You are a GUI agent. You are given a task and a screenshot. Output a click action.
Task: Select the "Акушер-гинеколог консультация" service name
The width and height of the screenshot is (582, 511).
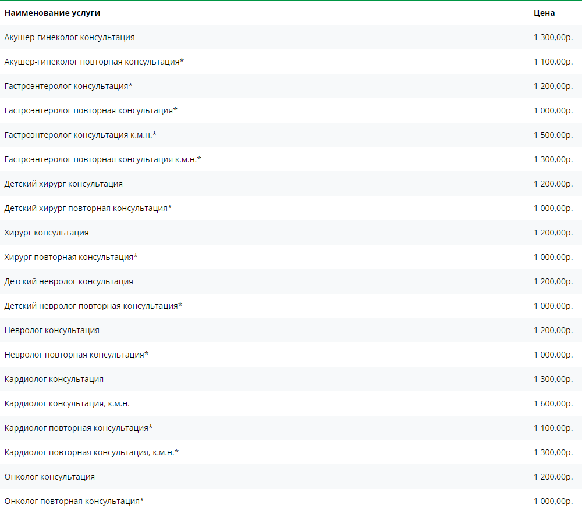click(69, 37)
